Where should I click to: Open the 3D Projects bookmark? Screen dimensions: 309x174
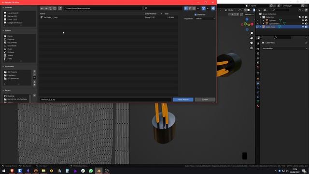pos(12,72)
